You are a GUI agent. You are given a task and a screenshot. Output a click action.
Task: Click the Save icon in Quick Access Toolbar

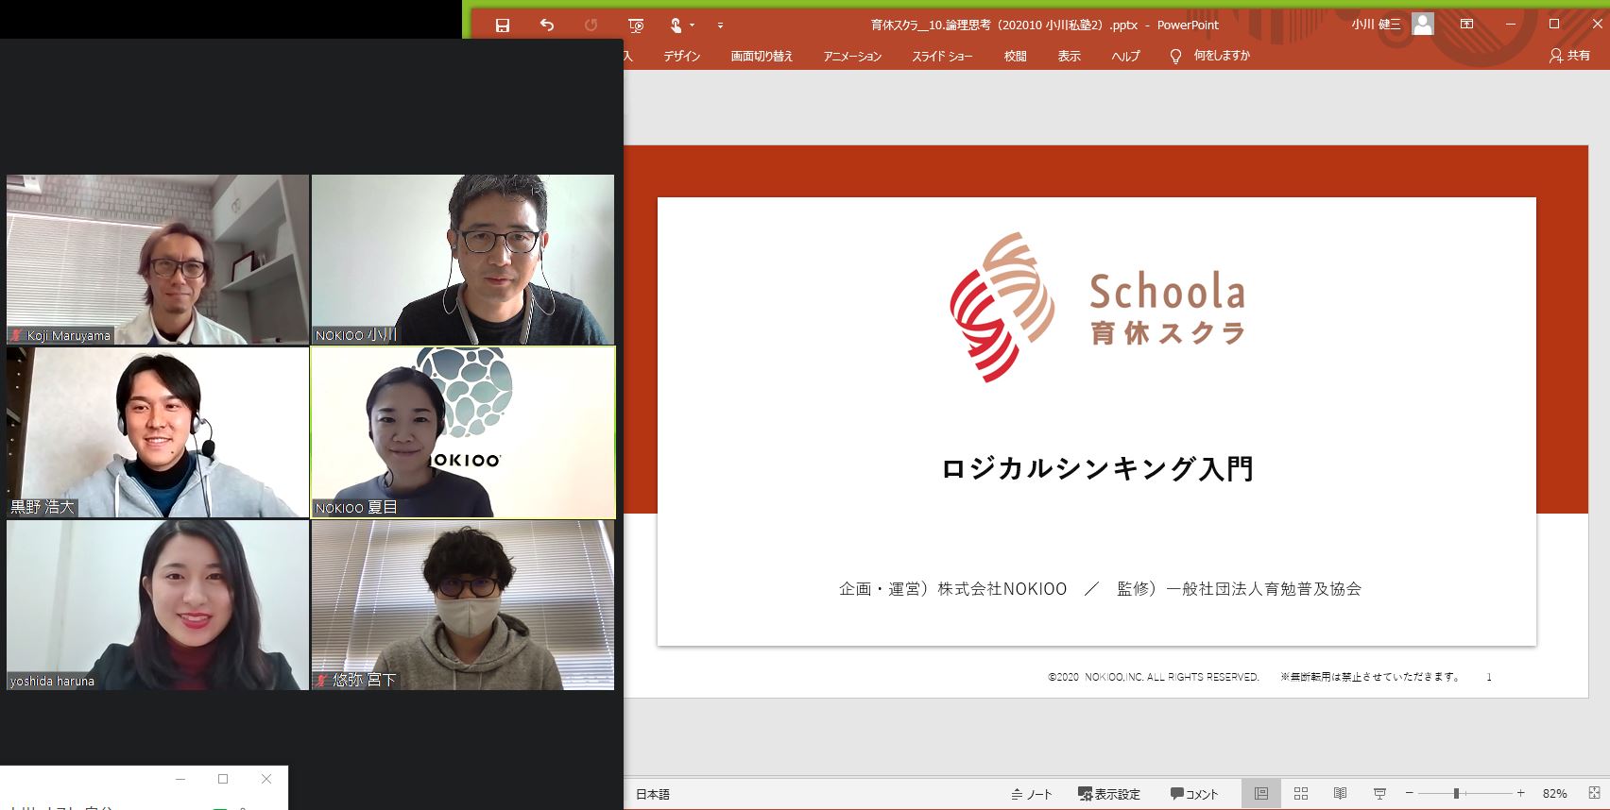[503, 25]
